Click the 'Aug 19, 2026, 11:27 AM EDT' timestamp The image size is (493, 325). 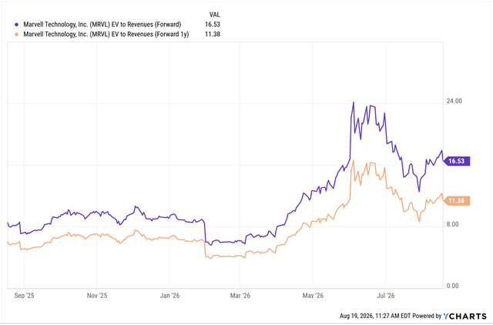tap(375, 317)
